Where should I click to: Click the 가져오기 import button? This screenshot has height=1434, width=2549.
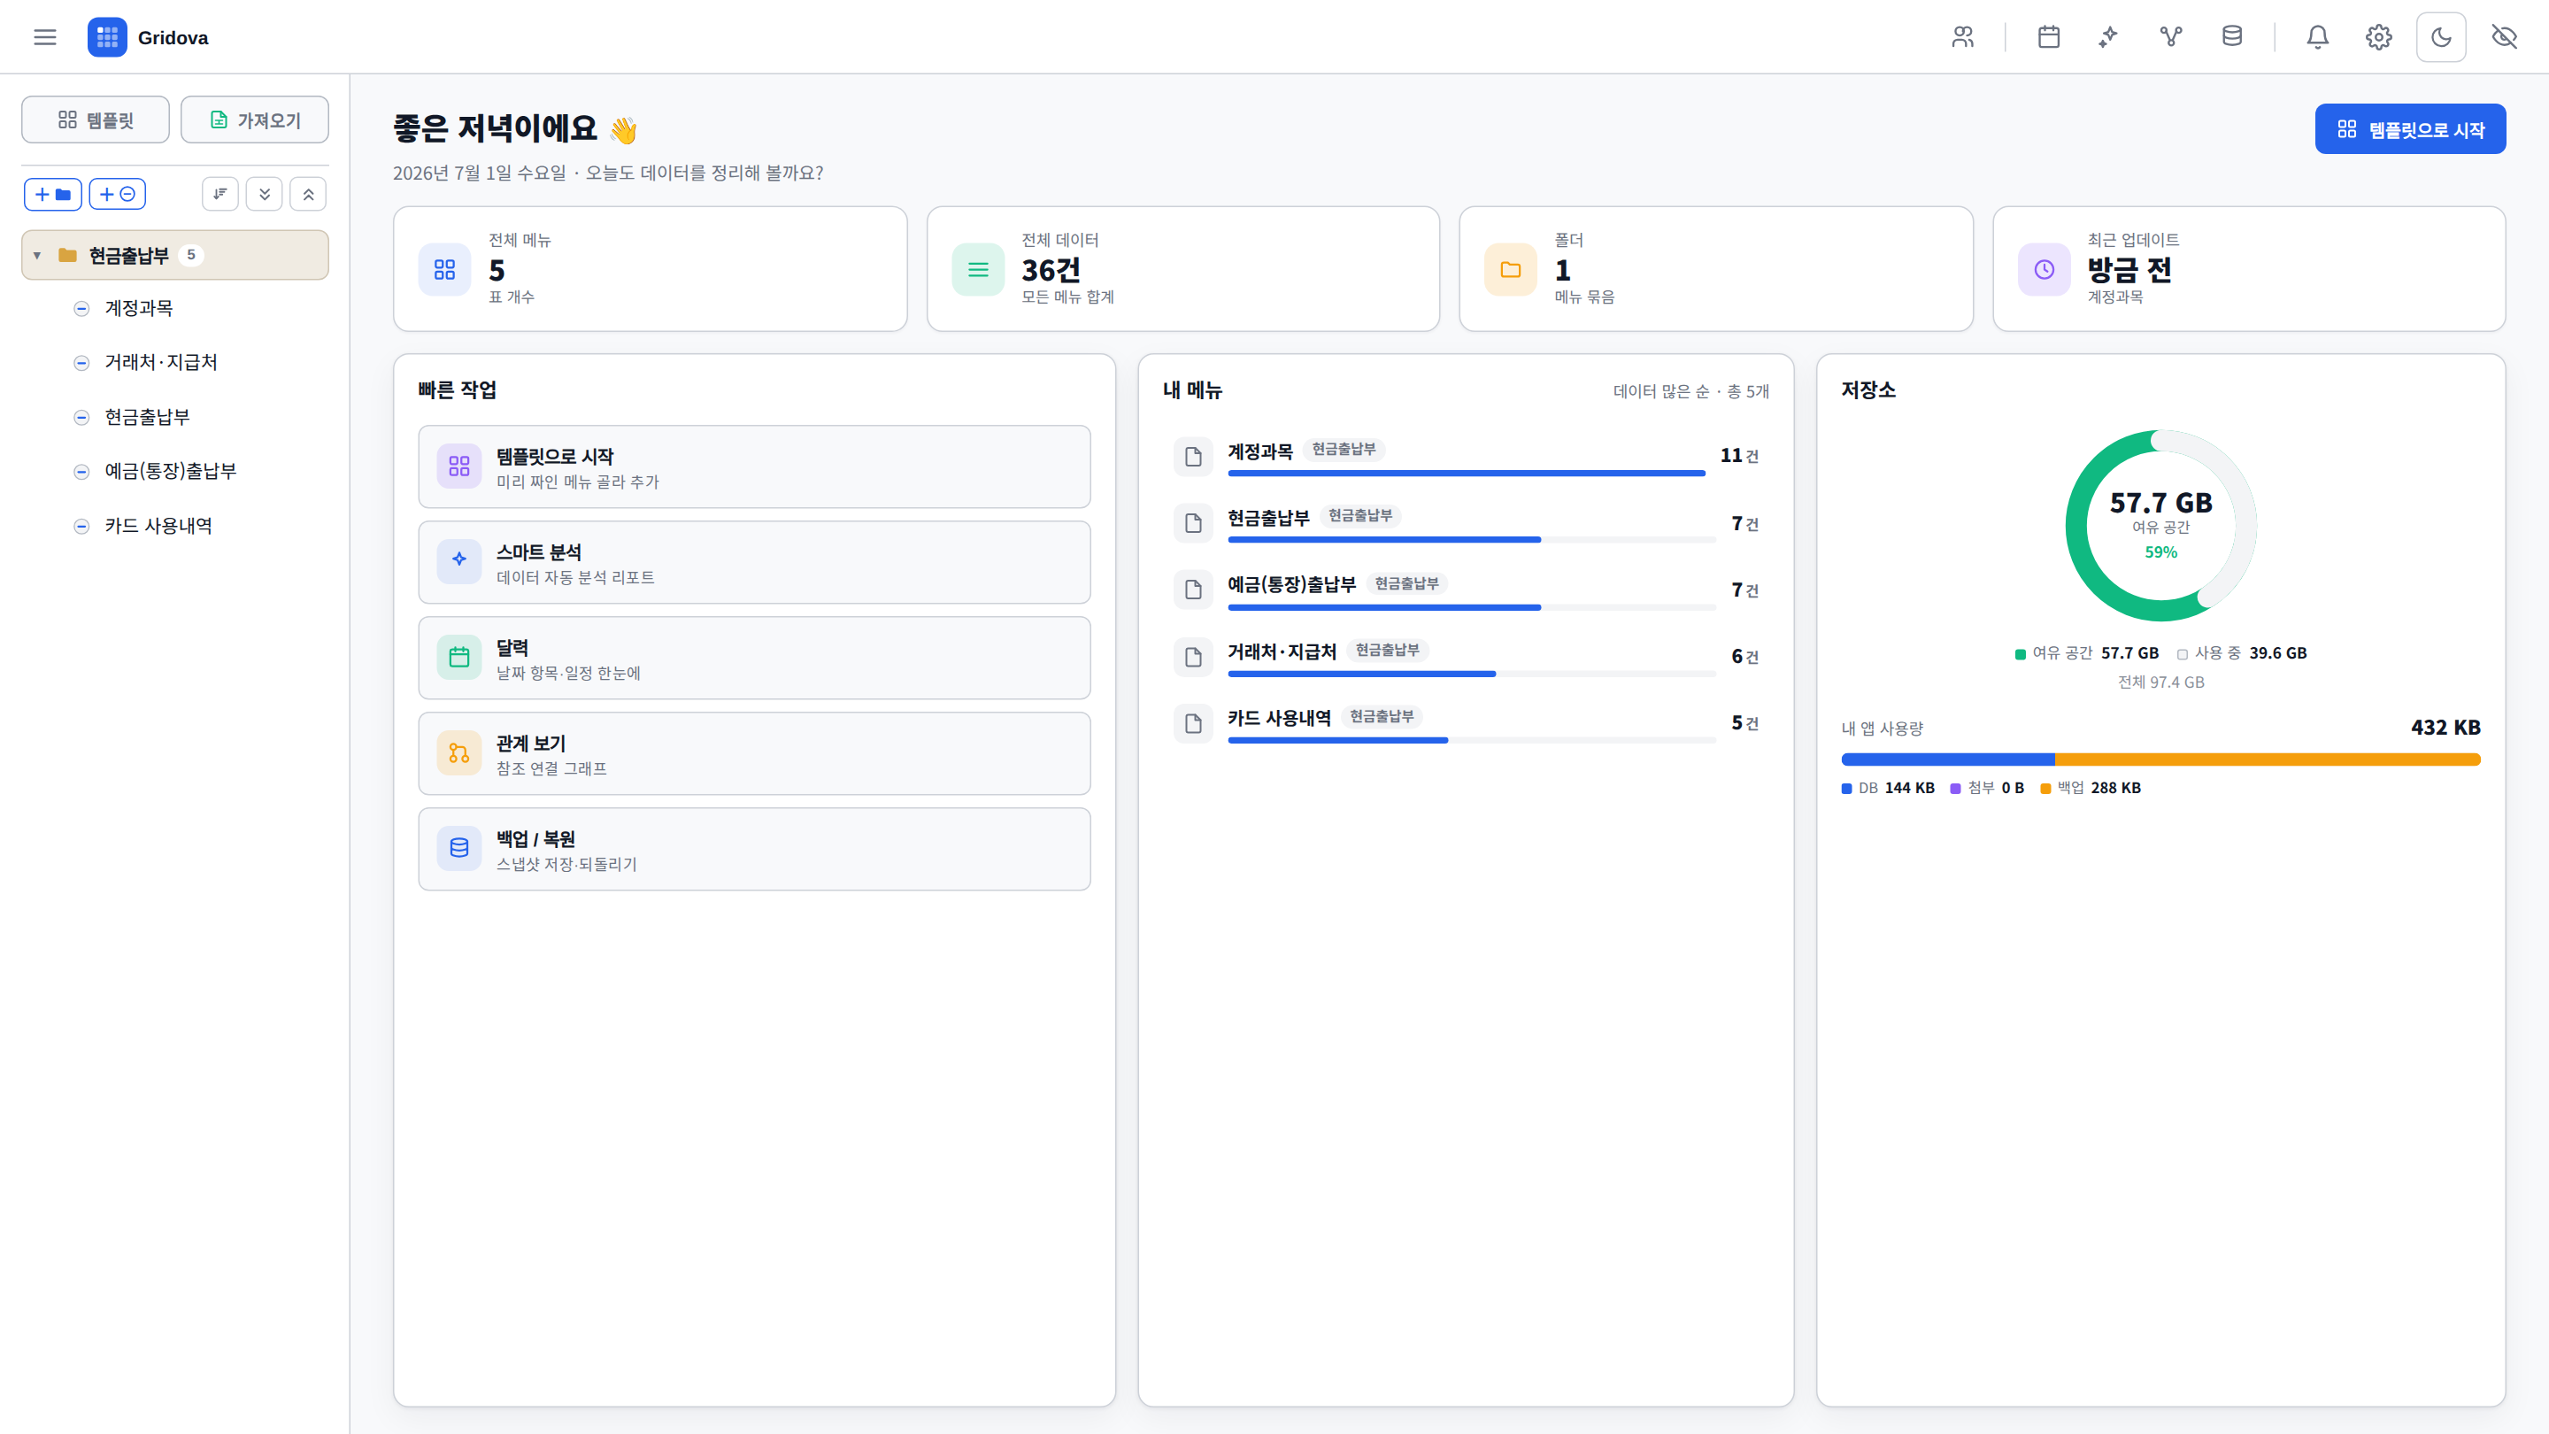coord(255,119)
